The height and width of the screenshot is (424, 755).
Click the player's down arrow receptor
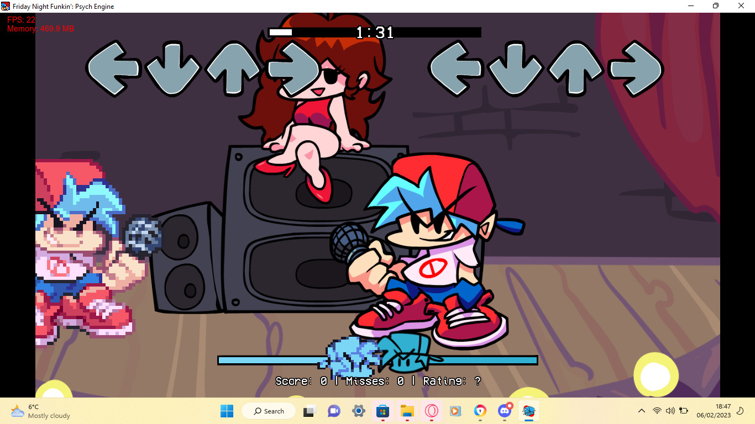pos(516,68)
